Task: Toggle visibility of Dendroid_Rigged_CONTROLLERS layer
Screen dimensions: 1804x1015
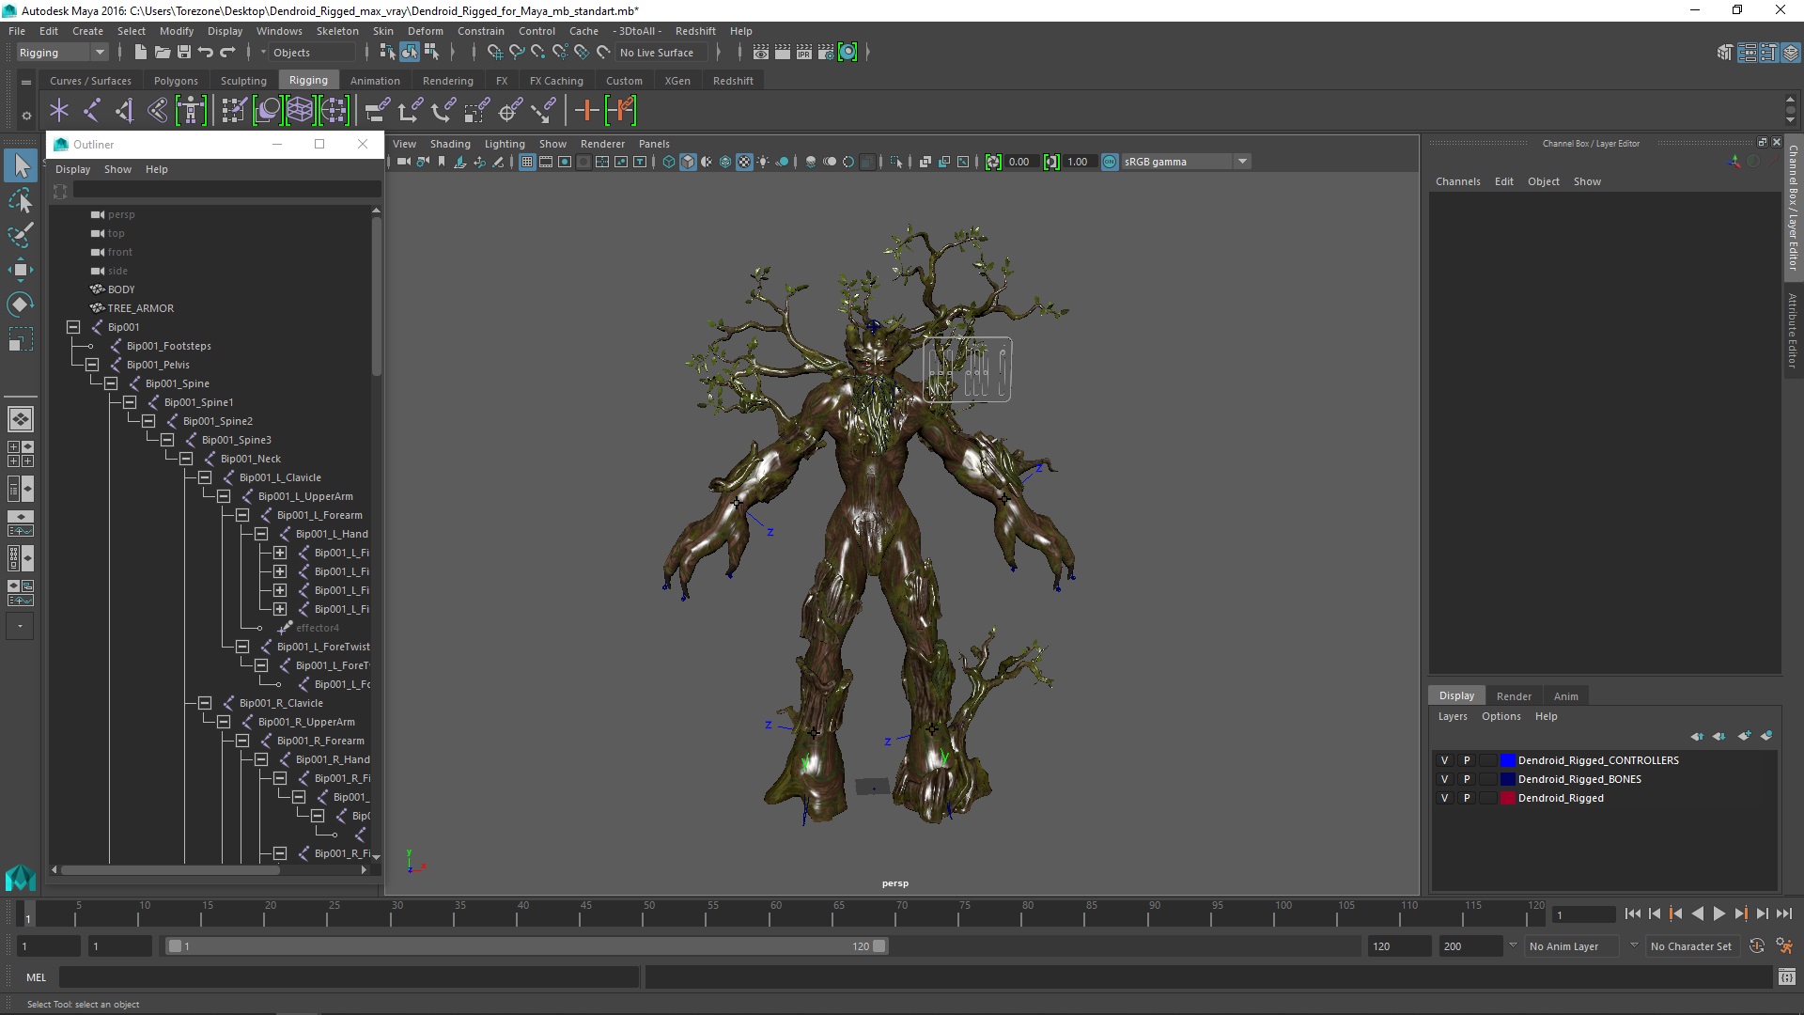Action: click(1444, 760)
